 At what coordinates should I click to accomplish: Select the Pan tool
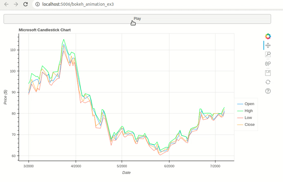point(268,45)
